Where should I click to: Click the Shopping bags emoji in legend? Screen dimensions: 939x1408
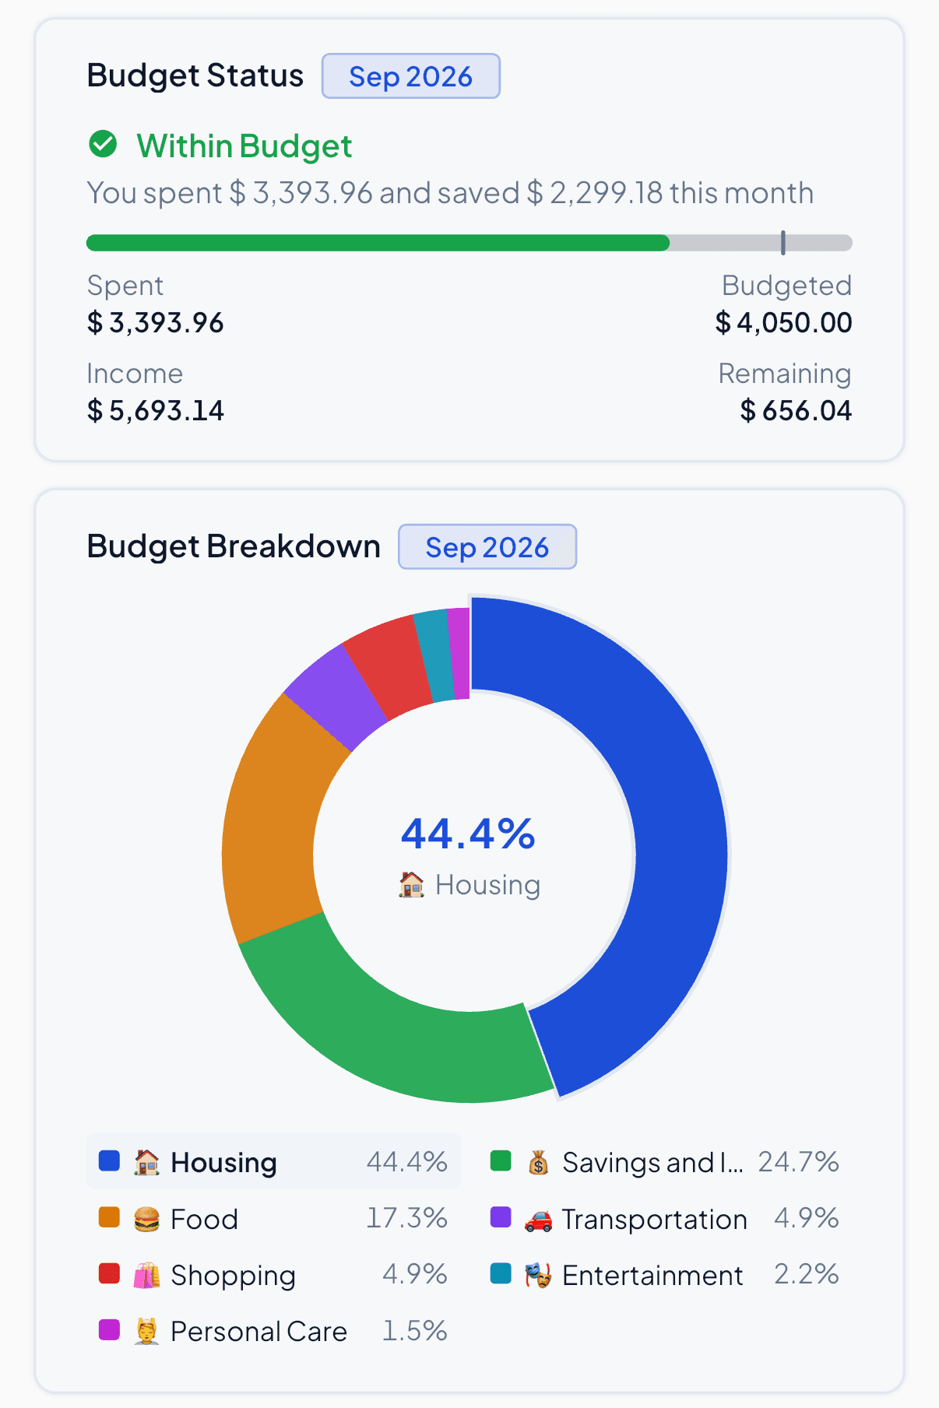(146, 1276)
